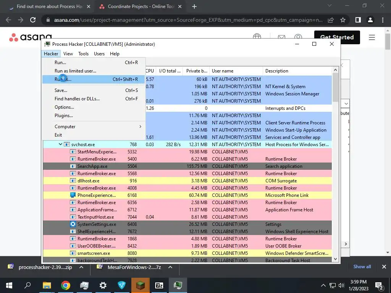Sort by User name column header

(236, 71)
